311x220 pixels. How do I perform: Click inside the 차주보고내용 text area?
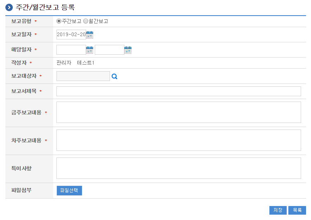pos(178,140)
